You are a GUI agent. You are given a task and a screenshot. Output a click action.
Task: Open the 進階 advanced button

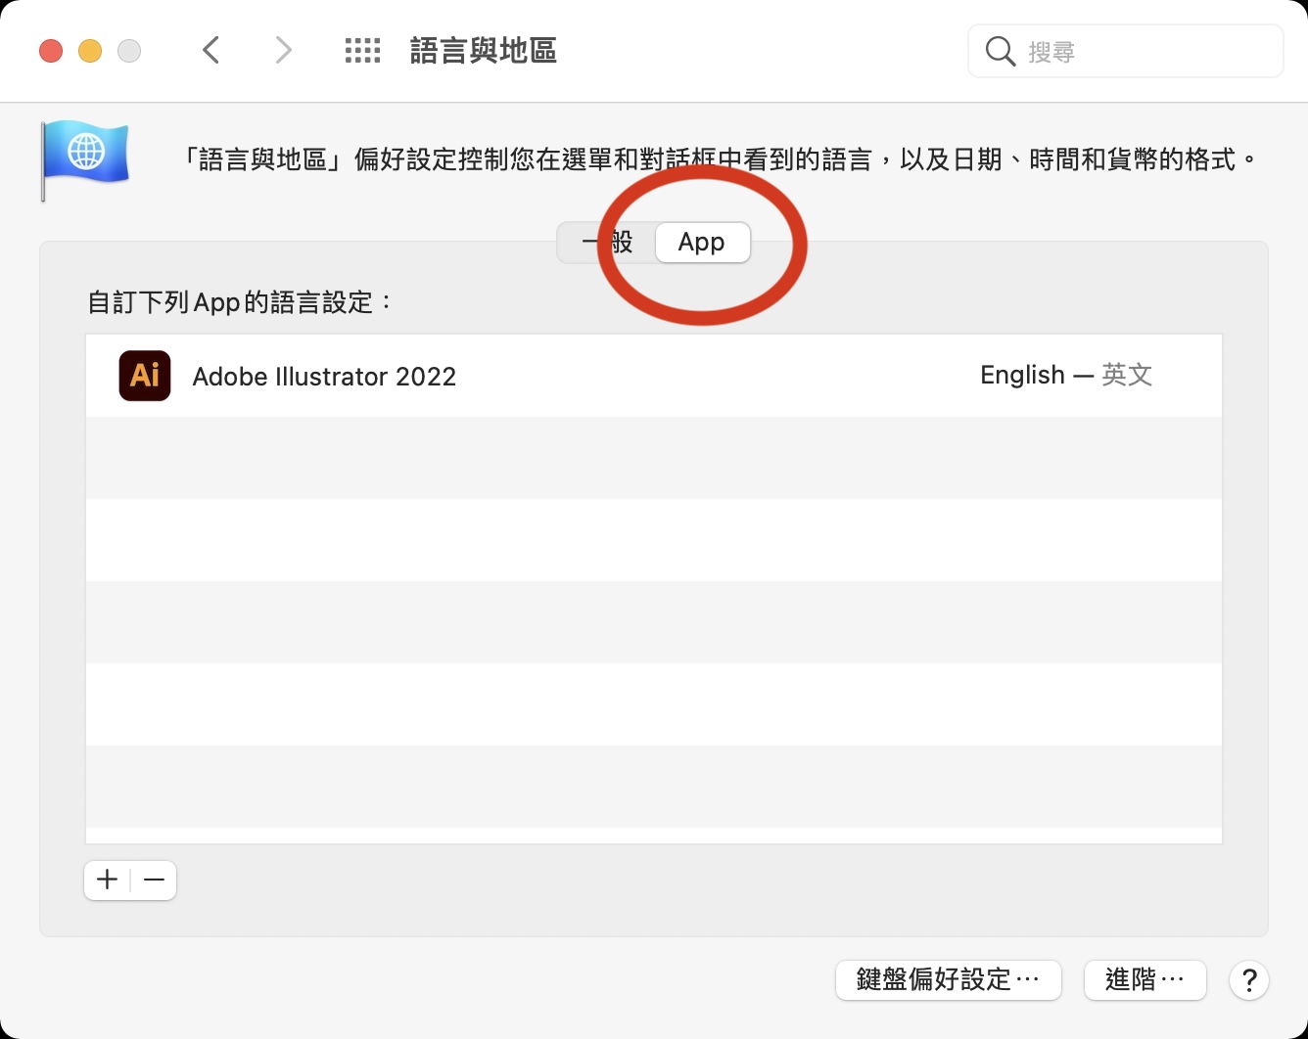point(1144,979)
